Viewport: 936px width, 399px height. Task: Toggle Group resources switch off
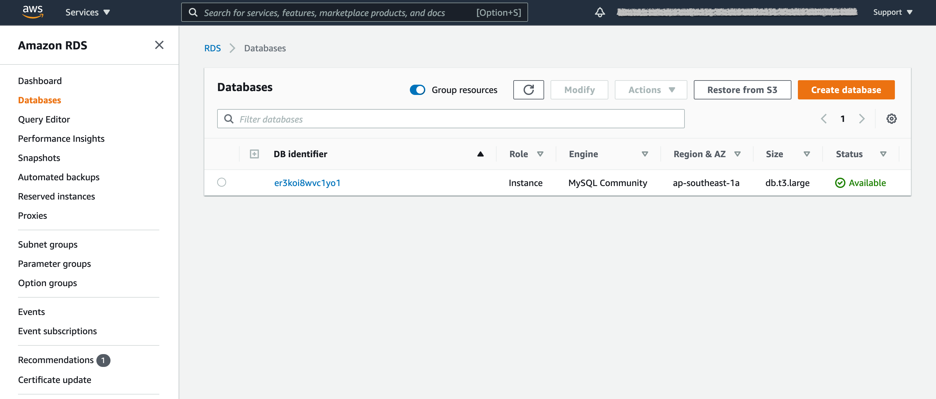[417, 89]
